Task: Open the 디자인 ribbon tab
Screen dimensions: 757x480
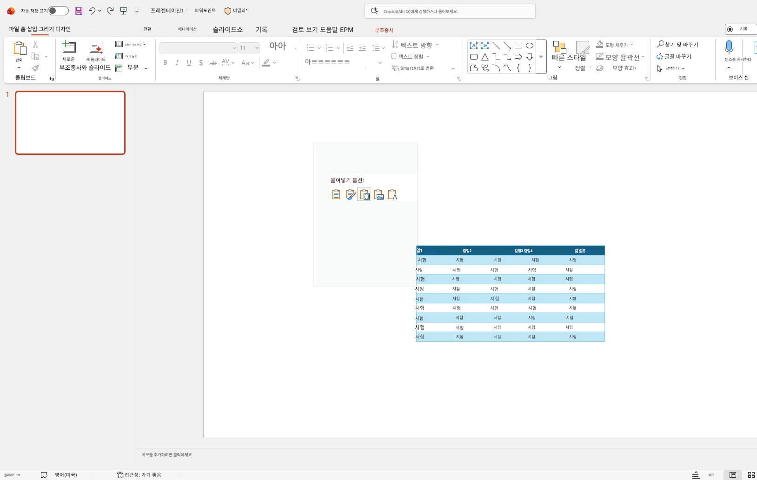Action: click(x=63, y=29)
